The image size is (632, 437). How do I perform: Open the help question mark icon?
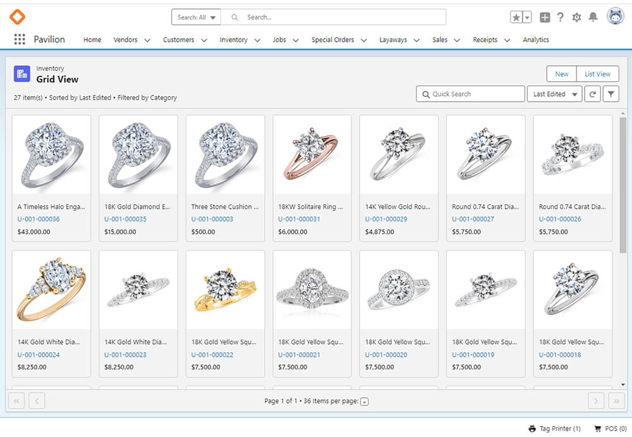560,17
